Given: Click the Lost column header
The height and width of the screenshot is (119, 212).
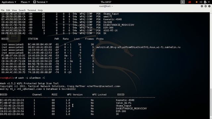Looking at the screenshot, I should pyautogui.click(x=77, y=39).
